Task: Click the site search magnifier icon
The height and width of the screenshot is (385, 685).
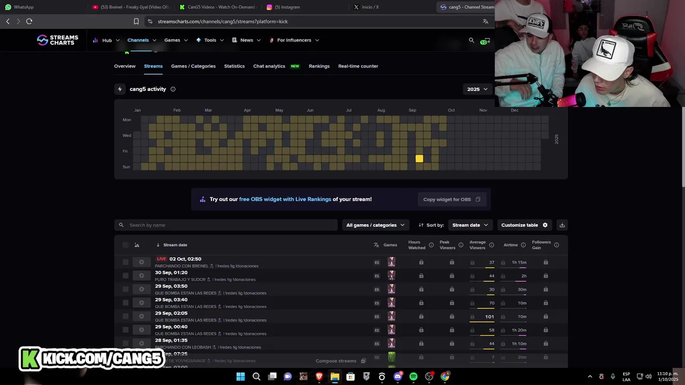Action: click(x=471, y=40)
